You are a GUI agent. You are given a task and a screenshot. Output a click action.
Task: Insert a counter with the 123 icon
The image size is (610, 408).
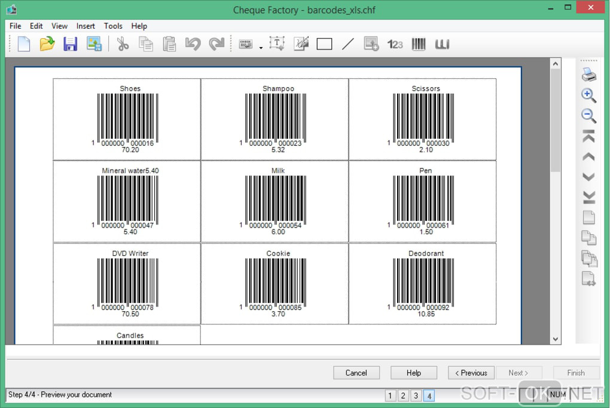[x=395, y=44]
